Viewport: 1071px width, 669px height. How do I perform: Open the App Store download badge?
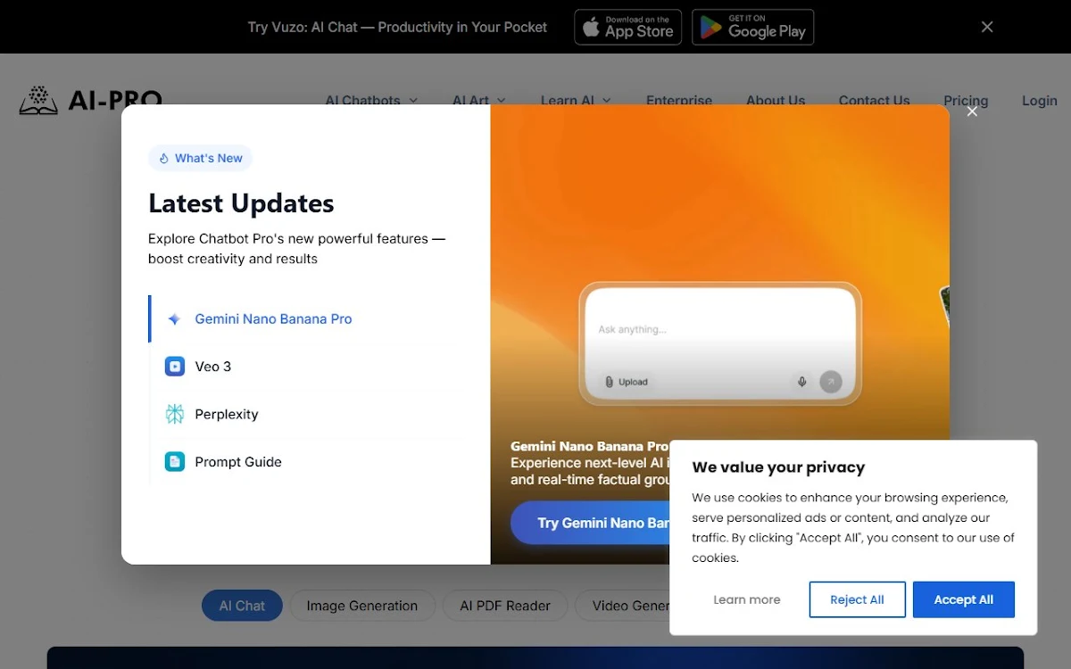[x=628, y=27]
